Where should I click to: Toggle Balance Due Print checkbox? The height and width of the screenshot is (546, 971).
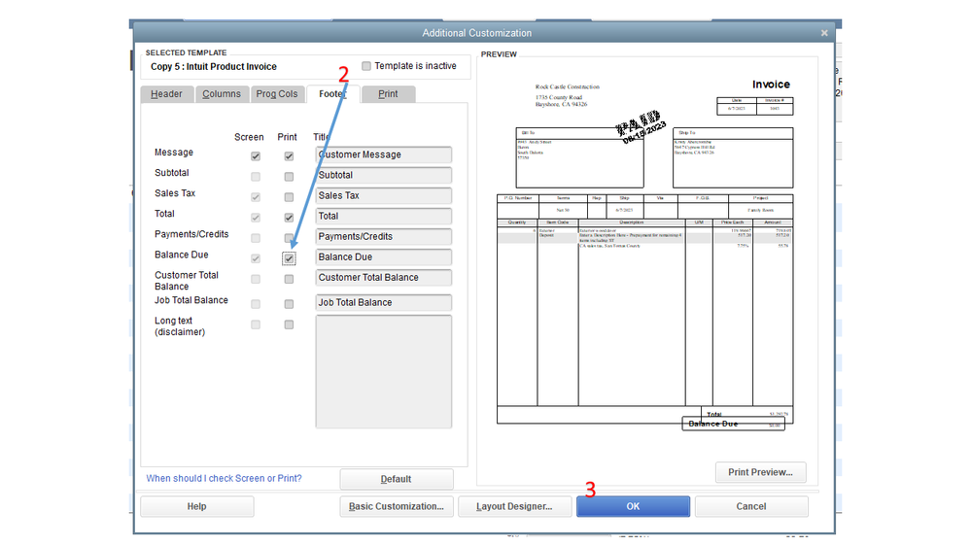click(289, 258)
